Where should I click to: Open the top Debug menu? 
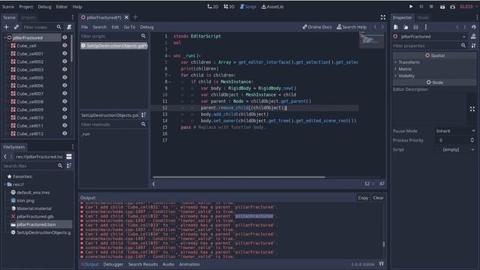pos(45,7)
